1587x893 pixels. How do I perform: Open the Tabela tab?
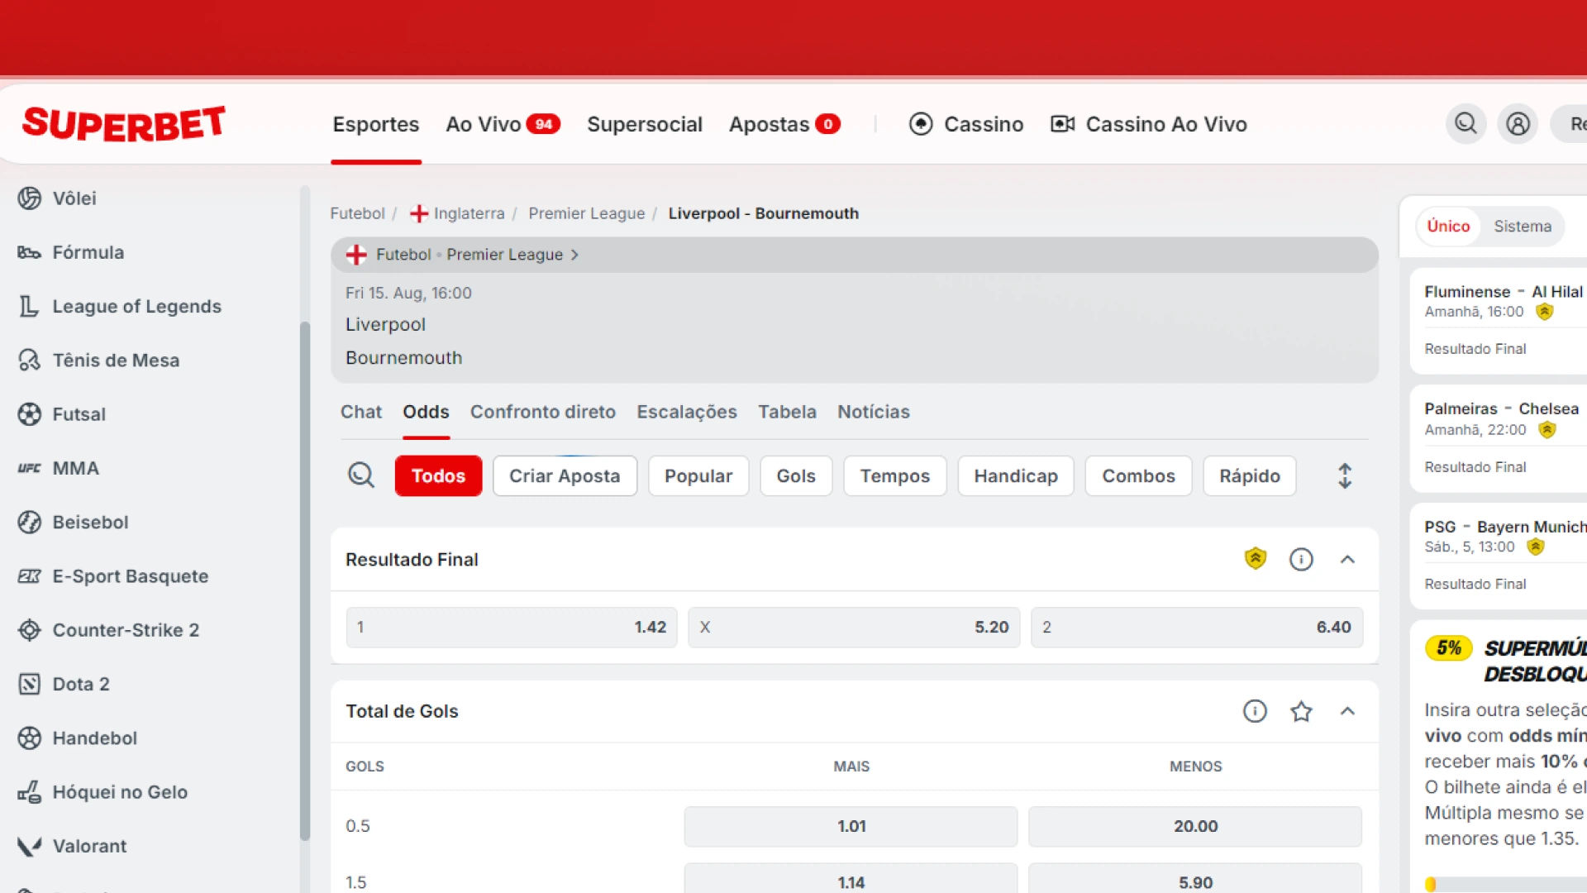pos(787,412)
